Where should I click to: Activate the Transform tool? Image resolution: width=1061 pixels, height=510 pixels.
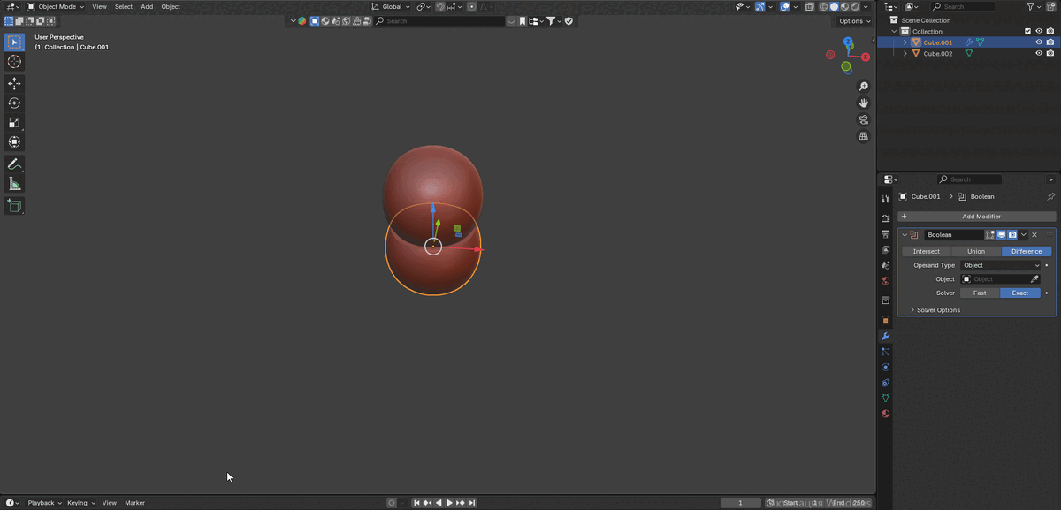pos(14,141)
